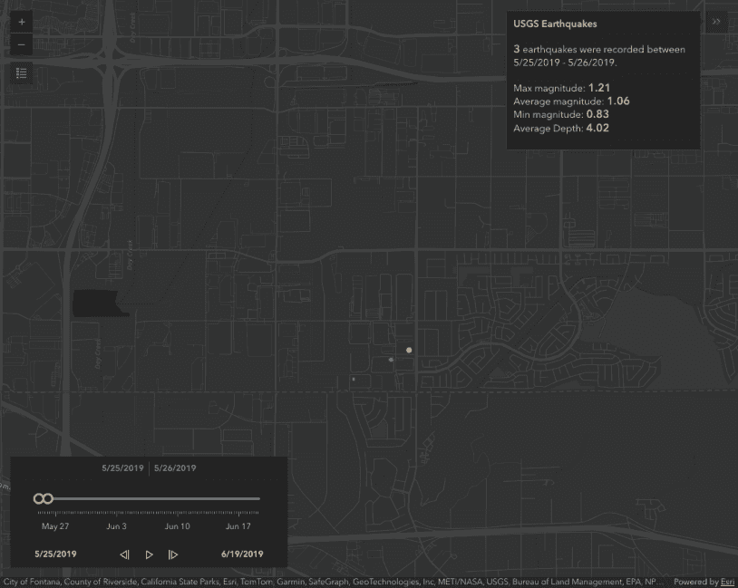Click the May 27 timeline marker
738x588 pixels.
(55, 526)
